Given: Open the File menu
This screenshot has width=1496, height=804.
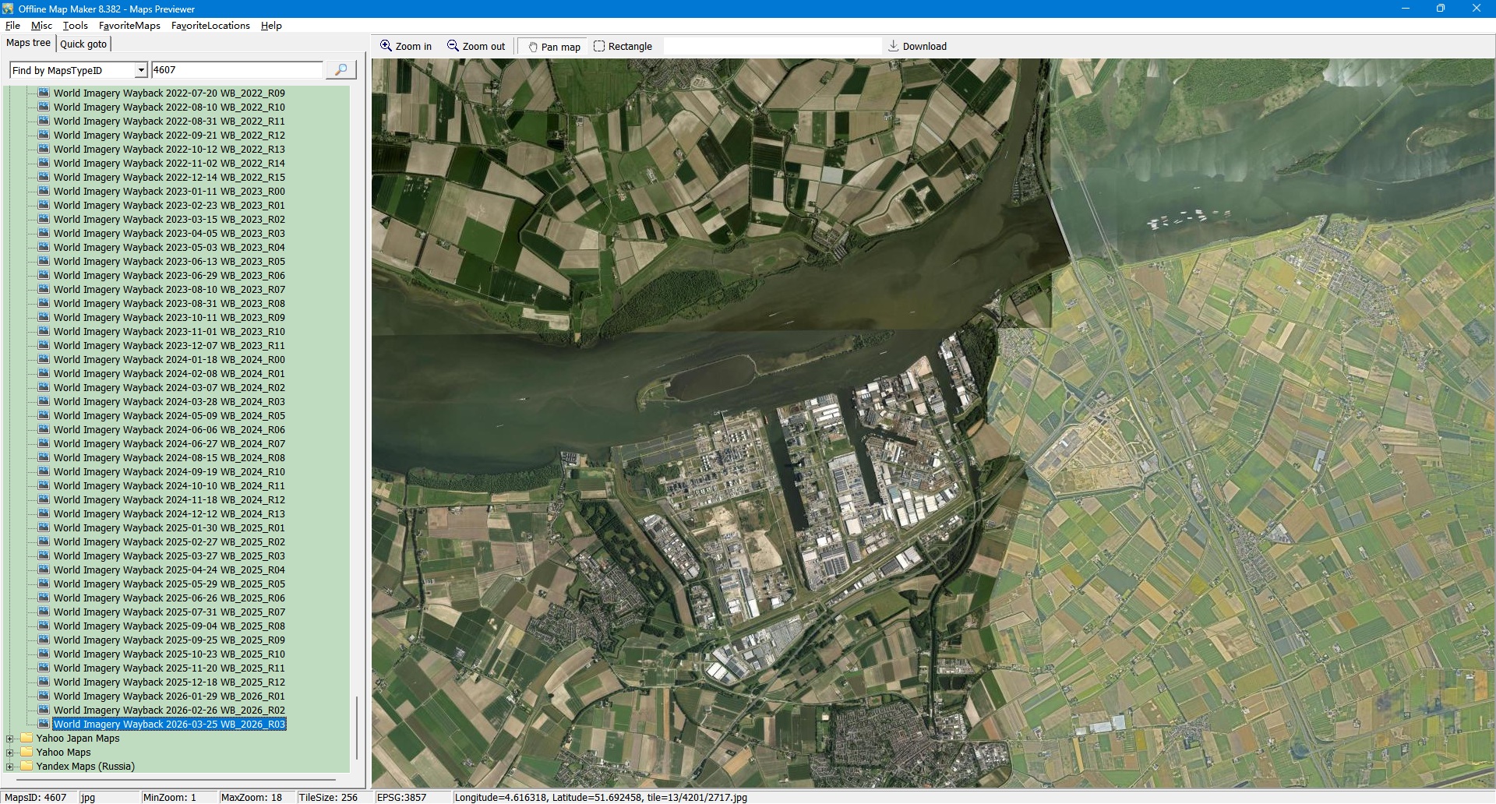Looking at the screenshot, I should pyautogui.click(x=12, y=26).
